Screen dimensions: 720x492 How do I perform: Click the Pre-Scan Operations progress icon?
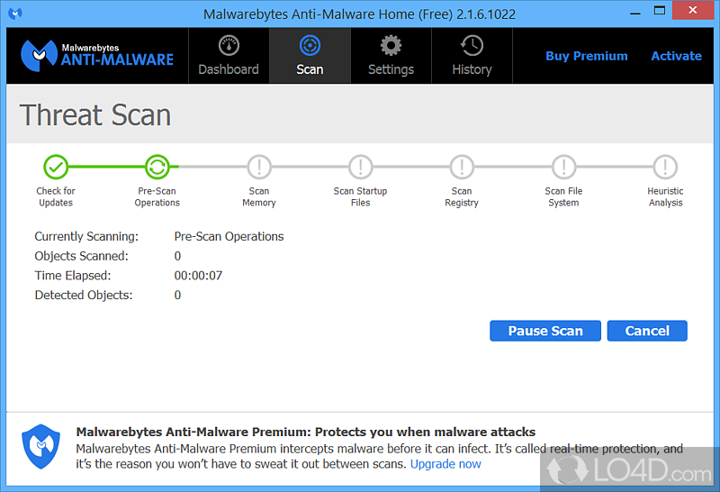pos(157,167)
